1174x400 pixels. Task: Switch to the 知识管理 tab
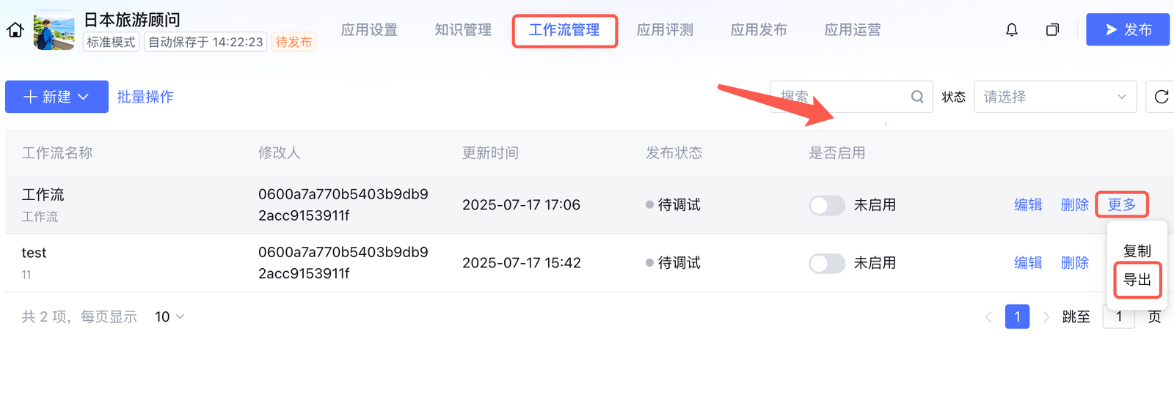pyautogui.click(x=463, y=30)
